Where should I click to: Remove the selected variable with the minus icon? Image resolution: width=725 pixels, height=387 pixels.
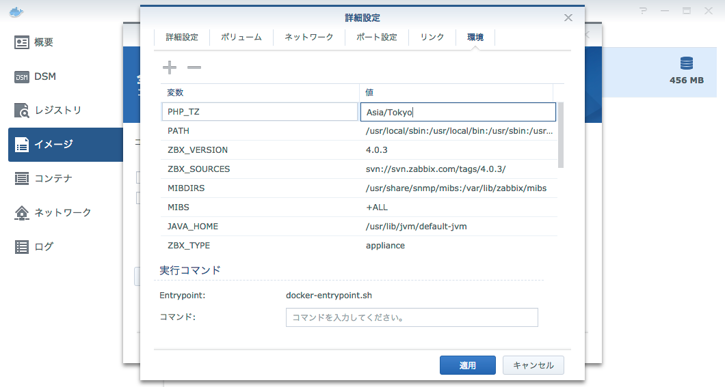[x=194, y=68]
